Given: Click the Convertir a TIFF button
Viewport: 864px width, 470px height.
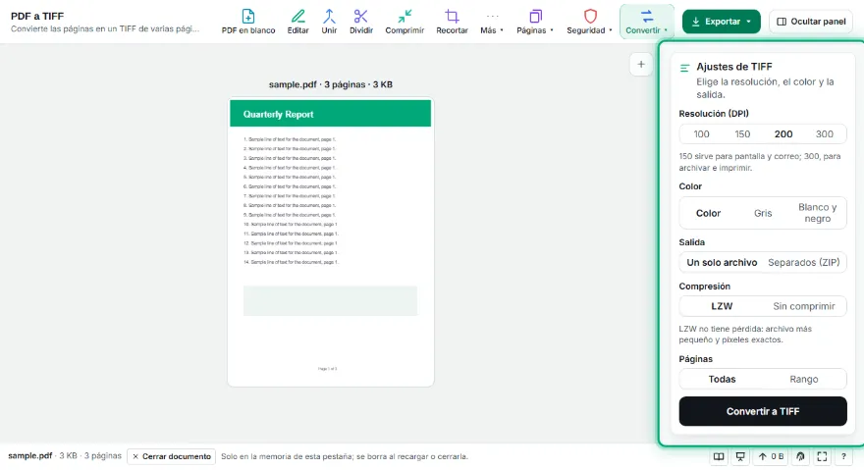Looking at the screenshot, I should pyautogui.click(x=763, y=411).
